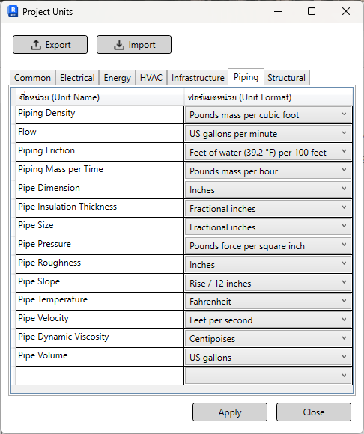Expand Pipe Size Fractional inches dropdown
Screen dimensions: 364x434
coord(268,227)
